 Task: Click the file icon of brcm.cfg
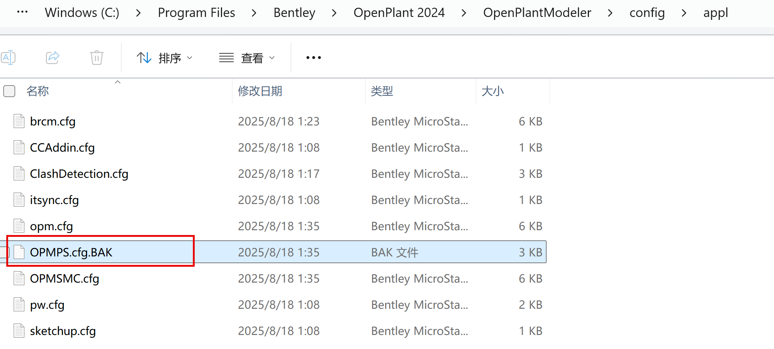click(x=18, y=121)
